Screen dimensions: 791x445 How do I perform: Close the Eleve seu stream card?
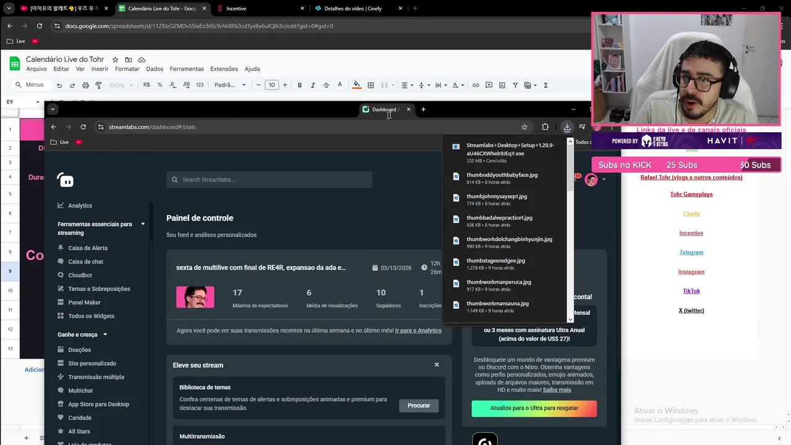pos(436,365)
